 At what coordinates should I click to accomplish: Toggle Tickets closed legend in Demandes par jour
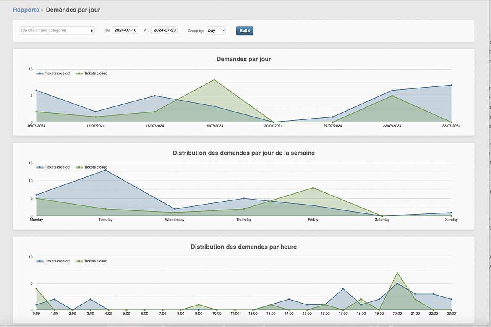click(92, 73)
